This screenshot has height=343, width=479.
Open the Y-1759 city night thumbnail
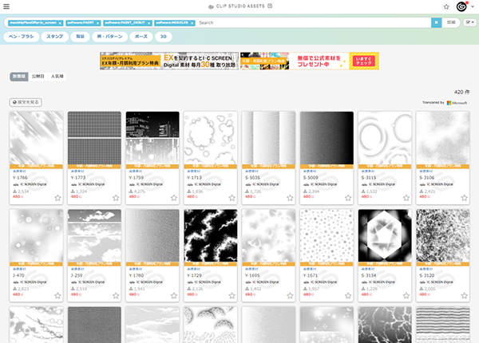click(152, 138)
